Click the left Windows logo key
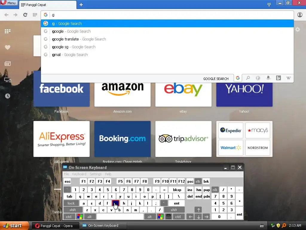Image resolution: width=306 pixels, height=230 pixels. click(x=79, y=217)
